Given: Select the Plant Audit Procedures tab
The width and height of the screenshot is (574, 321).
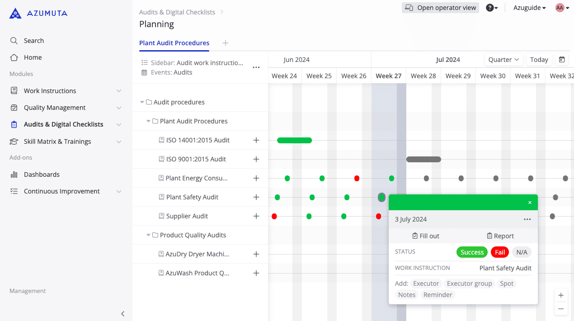Looking at the screenshot, I should coord(174,43).
